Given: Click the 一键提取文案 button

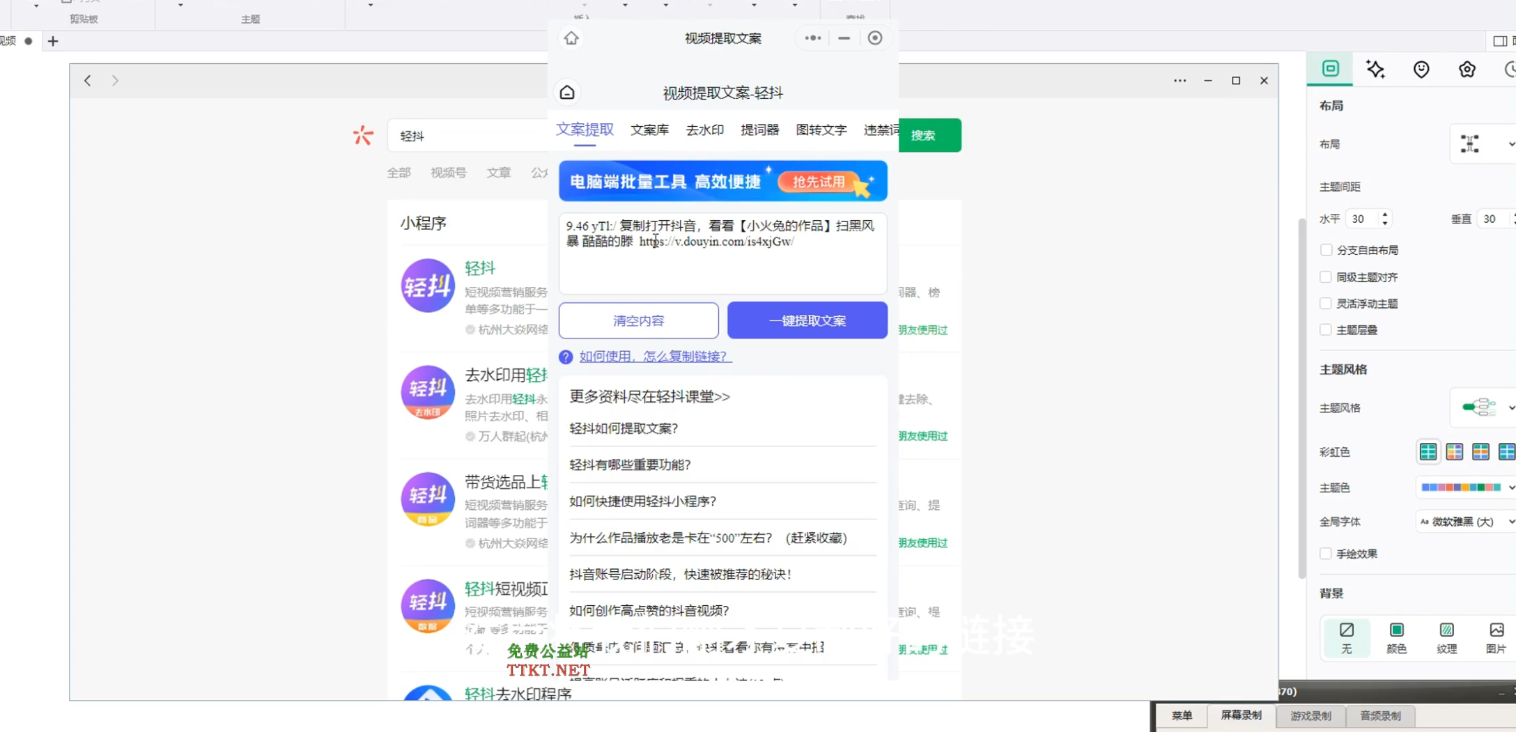Looking at the screenshot, I should 807,320.
